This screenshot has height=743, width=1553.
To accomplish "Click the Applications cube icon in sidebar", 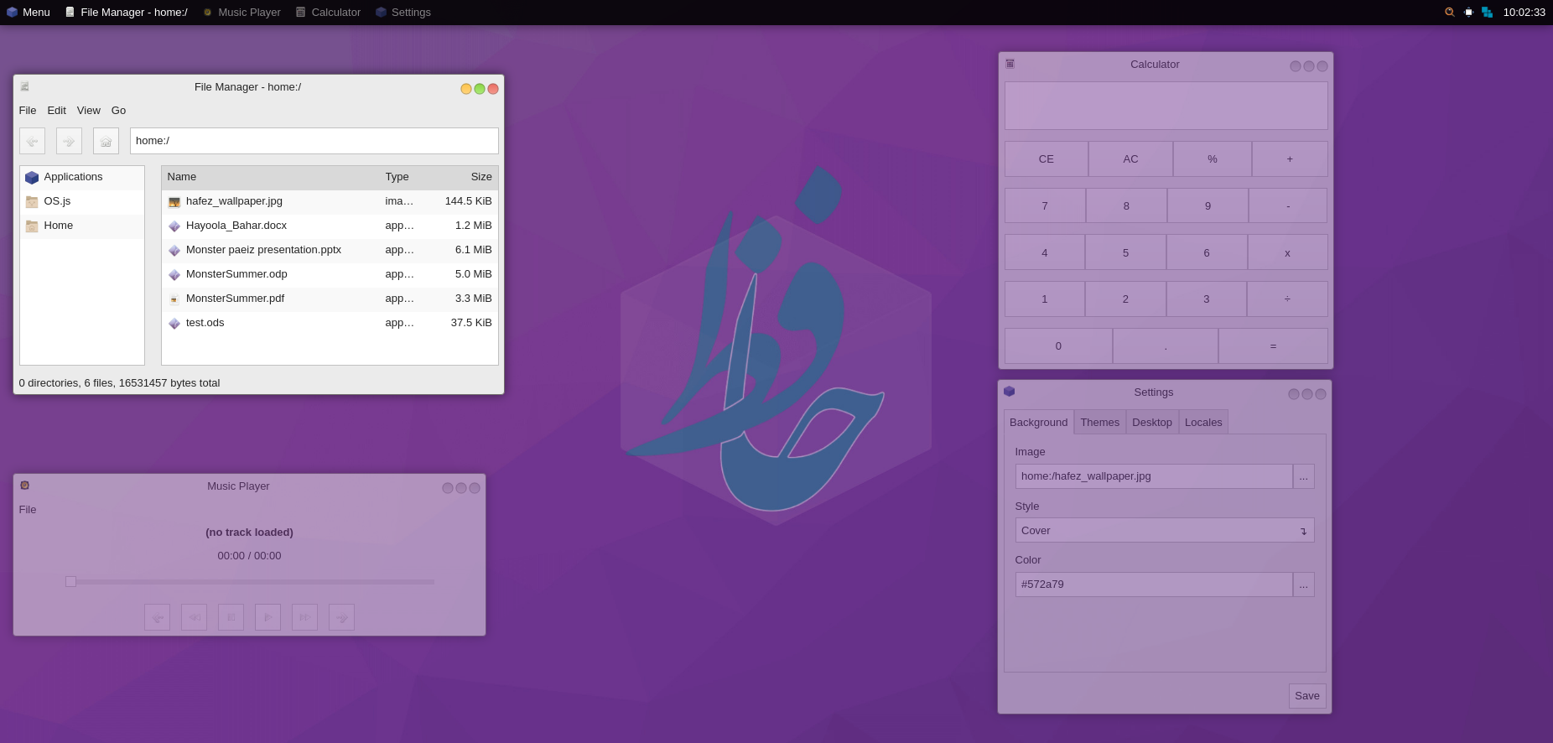I will (x=32, y=178).
